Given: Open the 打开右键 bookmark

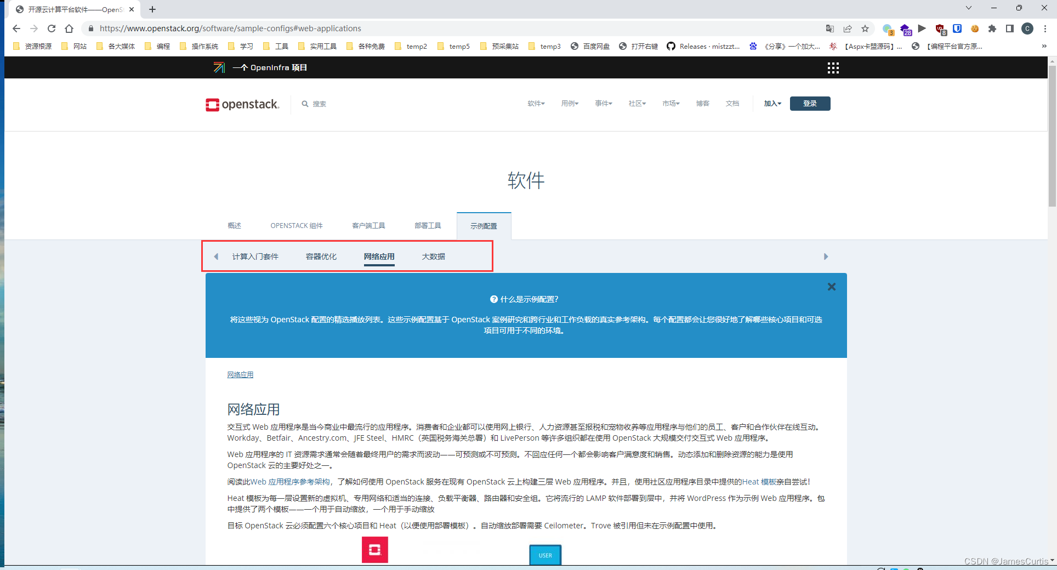Looking at the screenshot, I should [638, 46].
